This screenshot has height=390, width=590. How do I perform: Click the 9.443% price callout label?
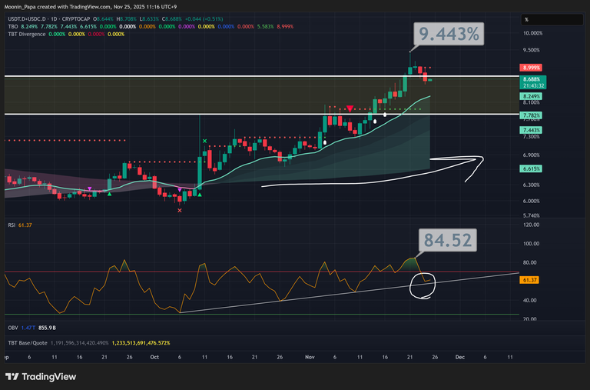pos(449,34)
